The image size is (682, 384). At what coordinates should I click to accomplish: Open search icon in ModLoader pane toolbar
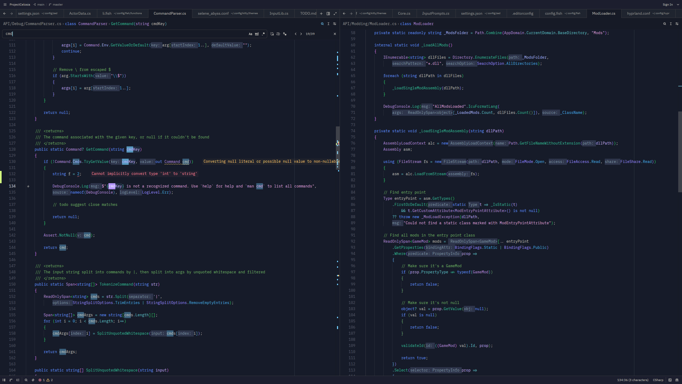coord(665,24)
